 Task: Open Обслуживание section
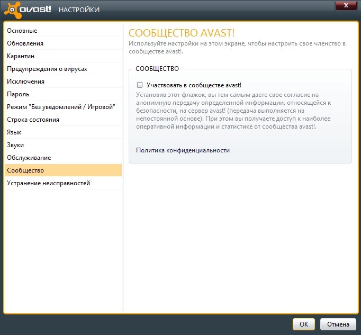63,158
